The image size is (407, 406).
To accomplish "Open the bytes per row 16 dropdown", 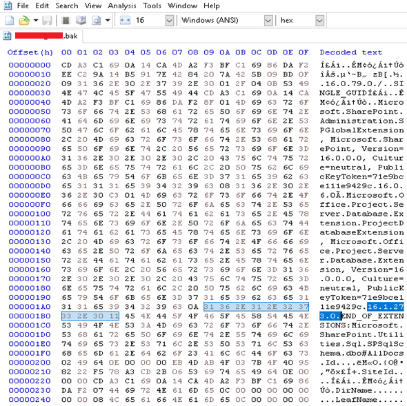I will (169, 21).
